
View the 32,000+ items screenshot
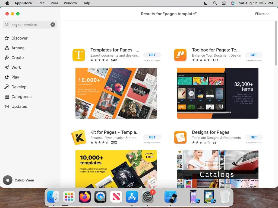[x=217, y=93]
